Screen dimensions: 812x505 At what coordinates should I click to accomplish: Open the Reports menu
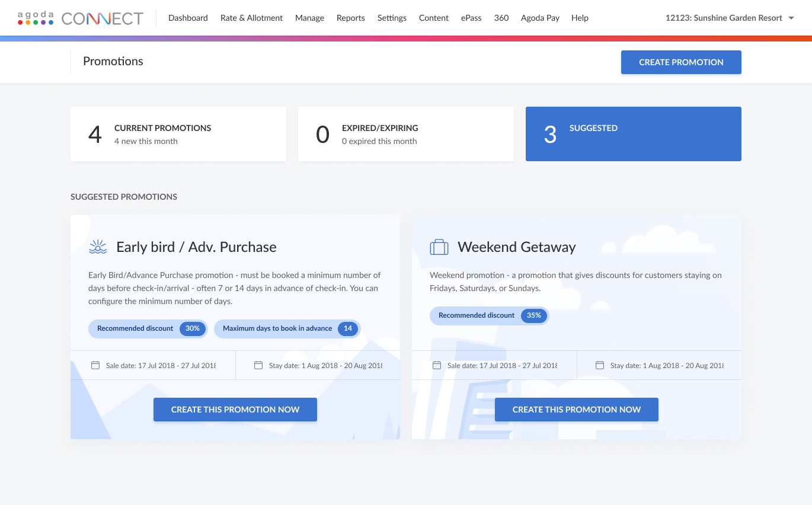click(x=350, y=18)
